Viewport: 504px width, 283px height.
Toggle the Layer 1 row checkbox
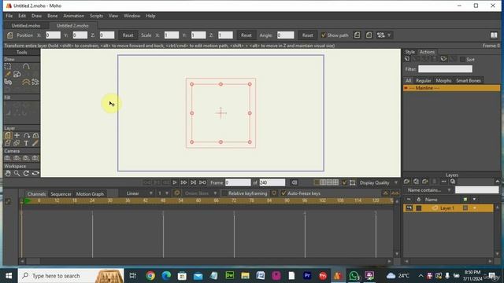click(x=418, y=208)
